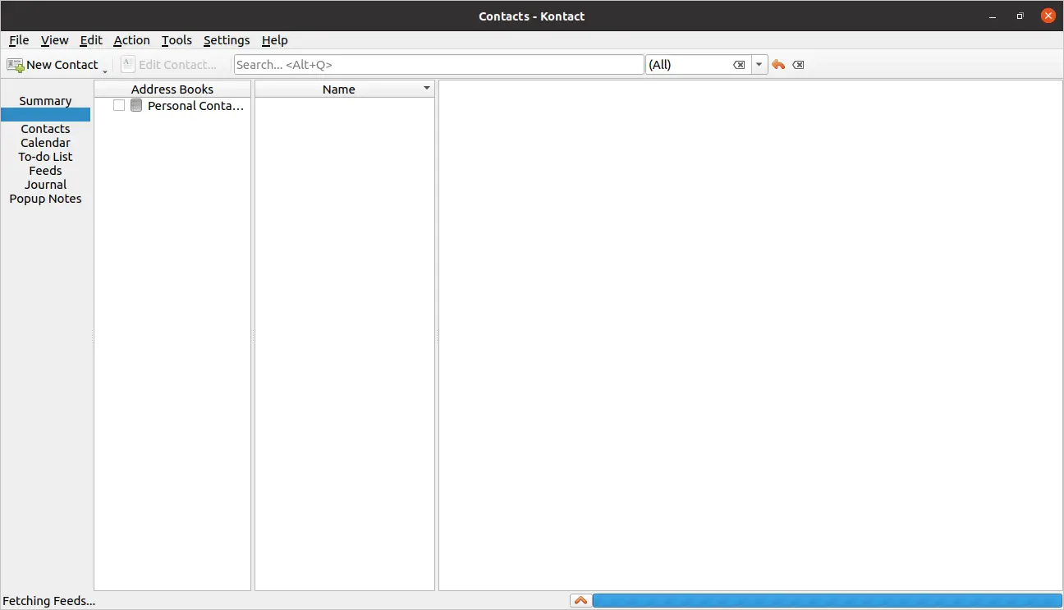Click the Fetching Feeds... status text

[x=49, y=601]
